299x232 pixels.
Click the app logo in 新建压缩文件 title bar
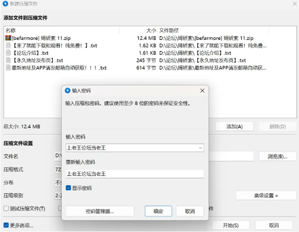point(5,4)
